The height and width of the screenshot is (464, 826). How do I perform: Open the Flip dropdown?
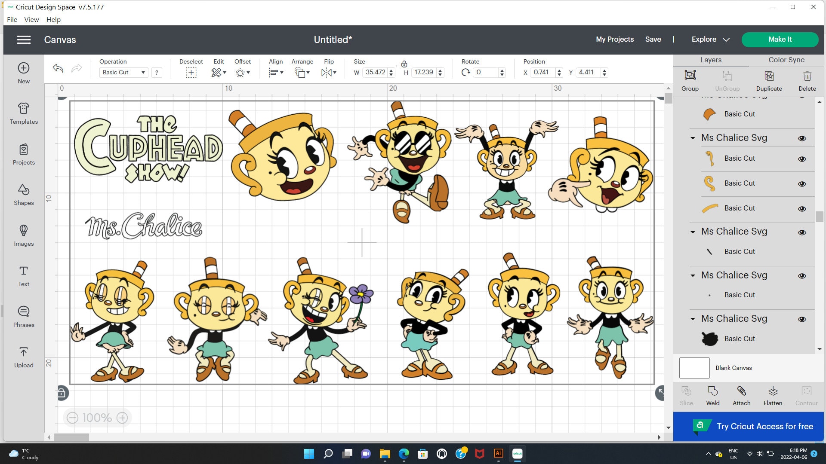tap(329, 73)
